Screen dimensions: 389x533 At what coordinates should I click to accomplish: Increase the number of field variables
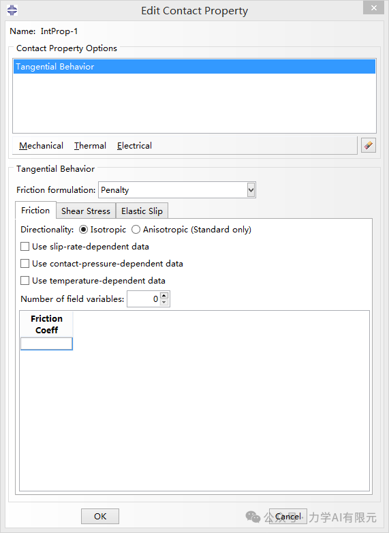164,295
